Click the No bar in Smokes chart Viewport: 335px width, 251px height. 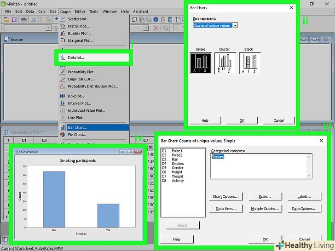click(54, 200)
